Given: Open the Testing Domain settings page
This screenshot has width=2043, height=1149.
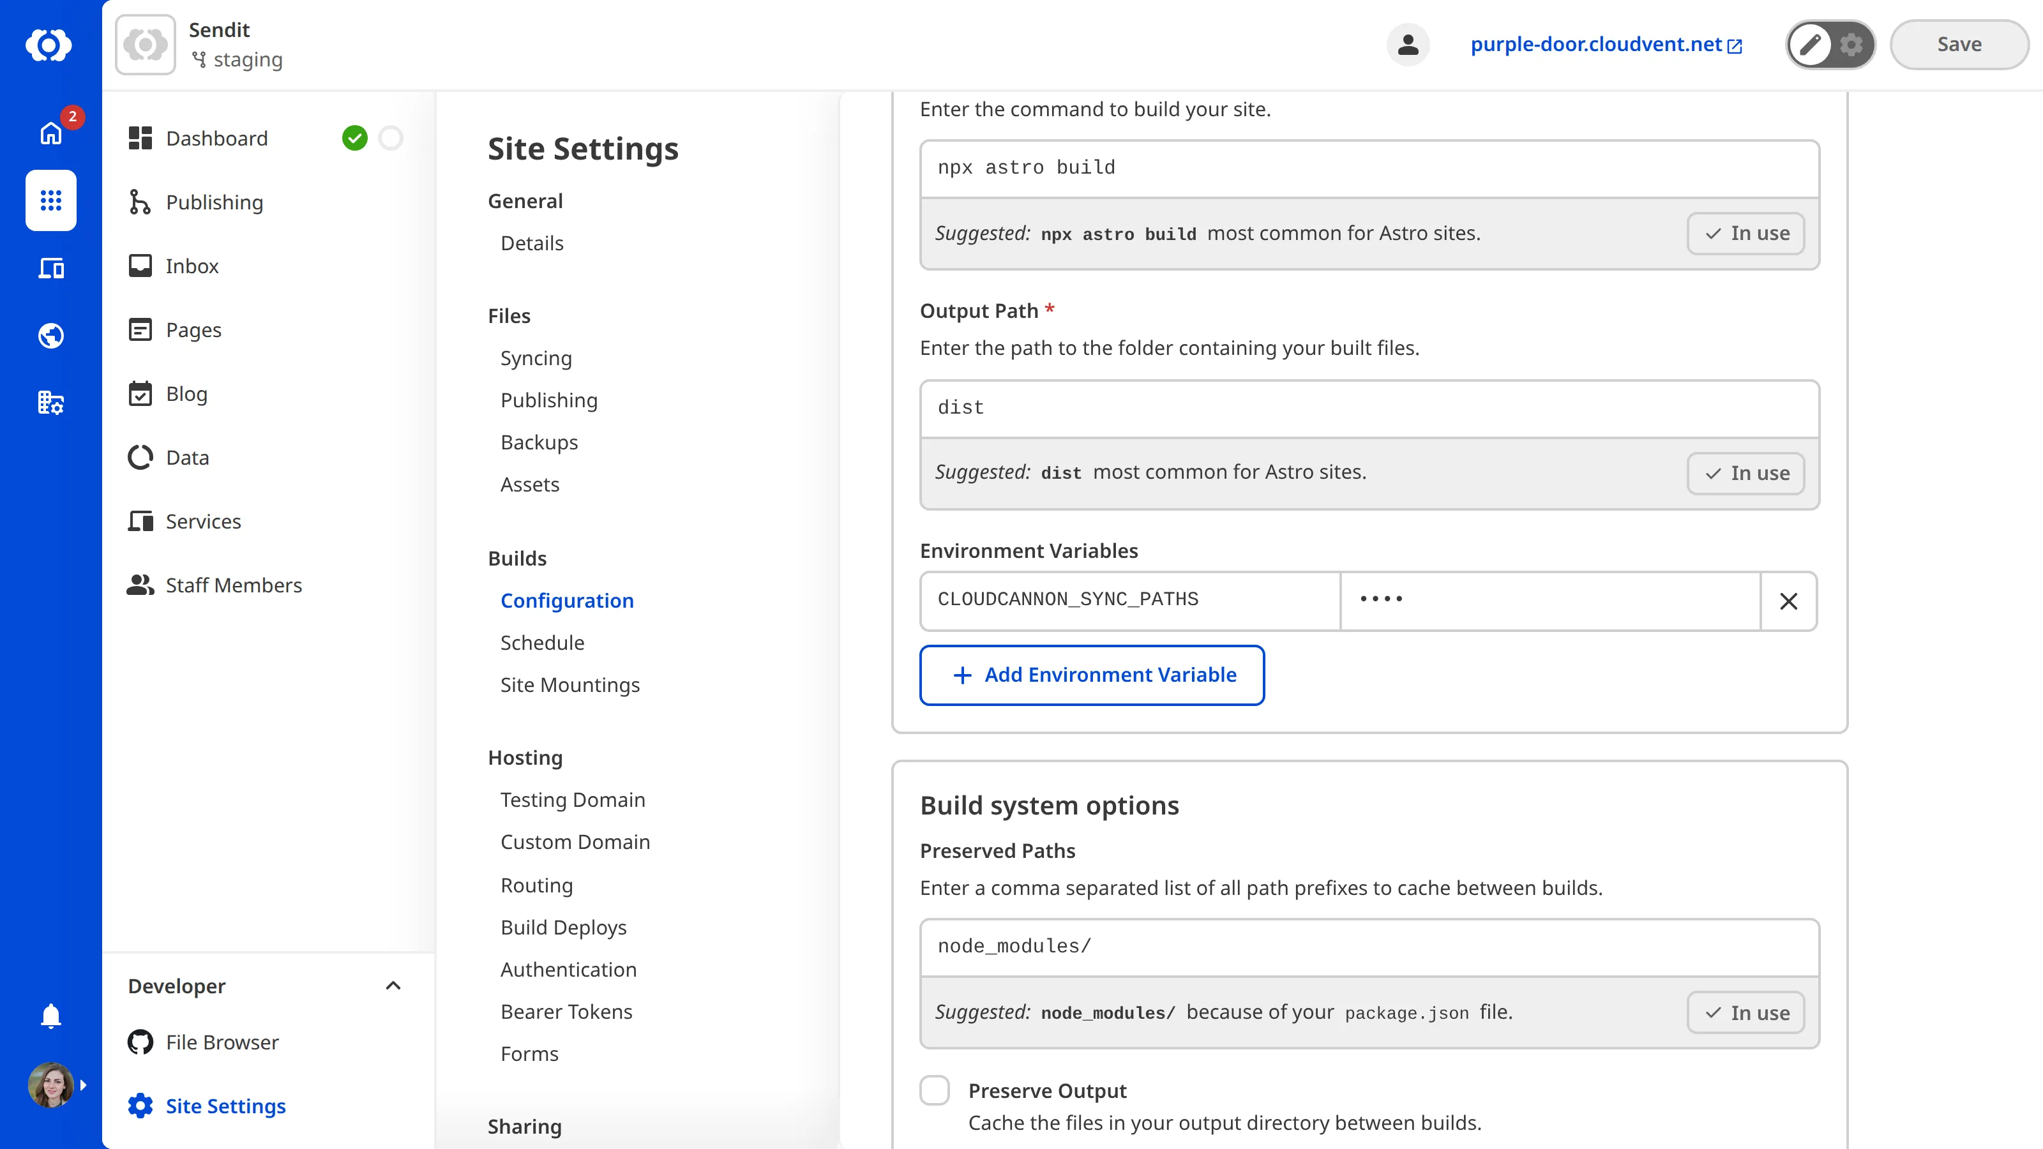Looking at the screenshot, I should (573, 799).
